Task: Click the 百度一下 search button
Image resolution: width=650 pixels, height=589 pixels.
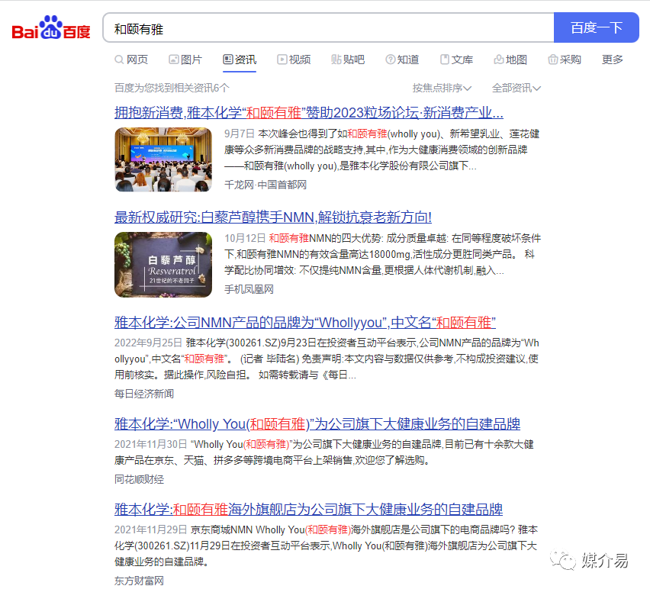Action: 596,27
